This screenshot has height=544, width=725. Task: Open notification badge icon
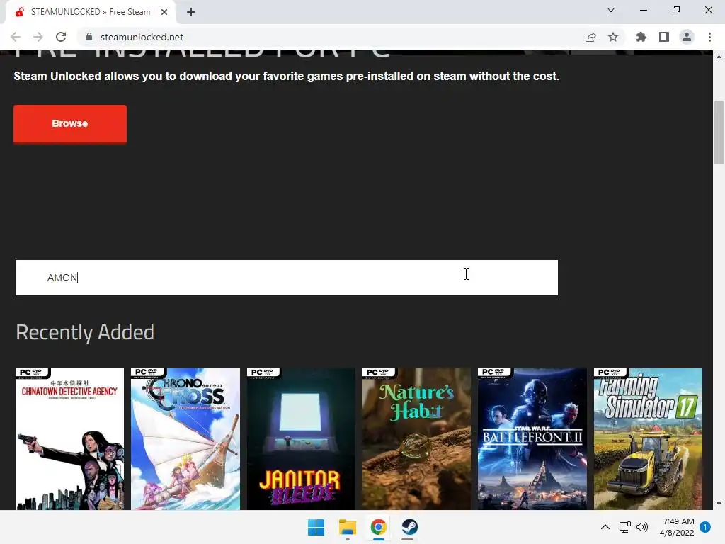(705, 527)
